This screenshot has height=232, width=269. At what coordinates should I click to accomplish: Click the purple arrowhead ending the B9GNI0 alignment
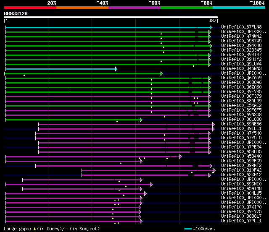click(151, 185)
